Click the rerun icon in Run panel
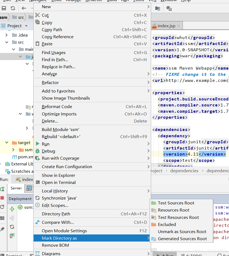Screen dimensions: 229x256 (x=2, y=189)
